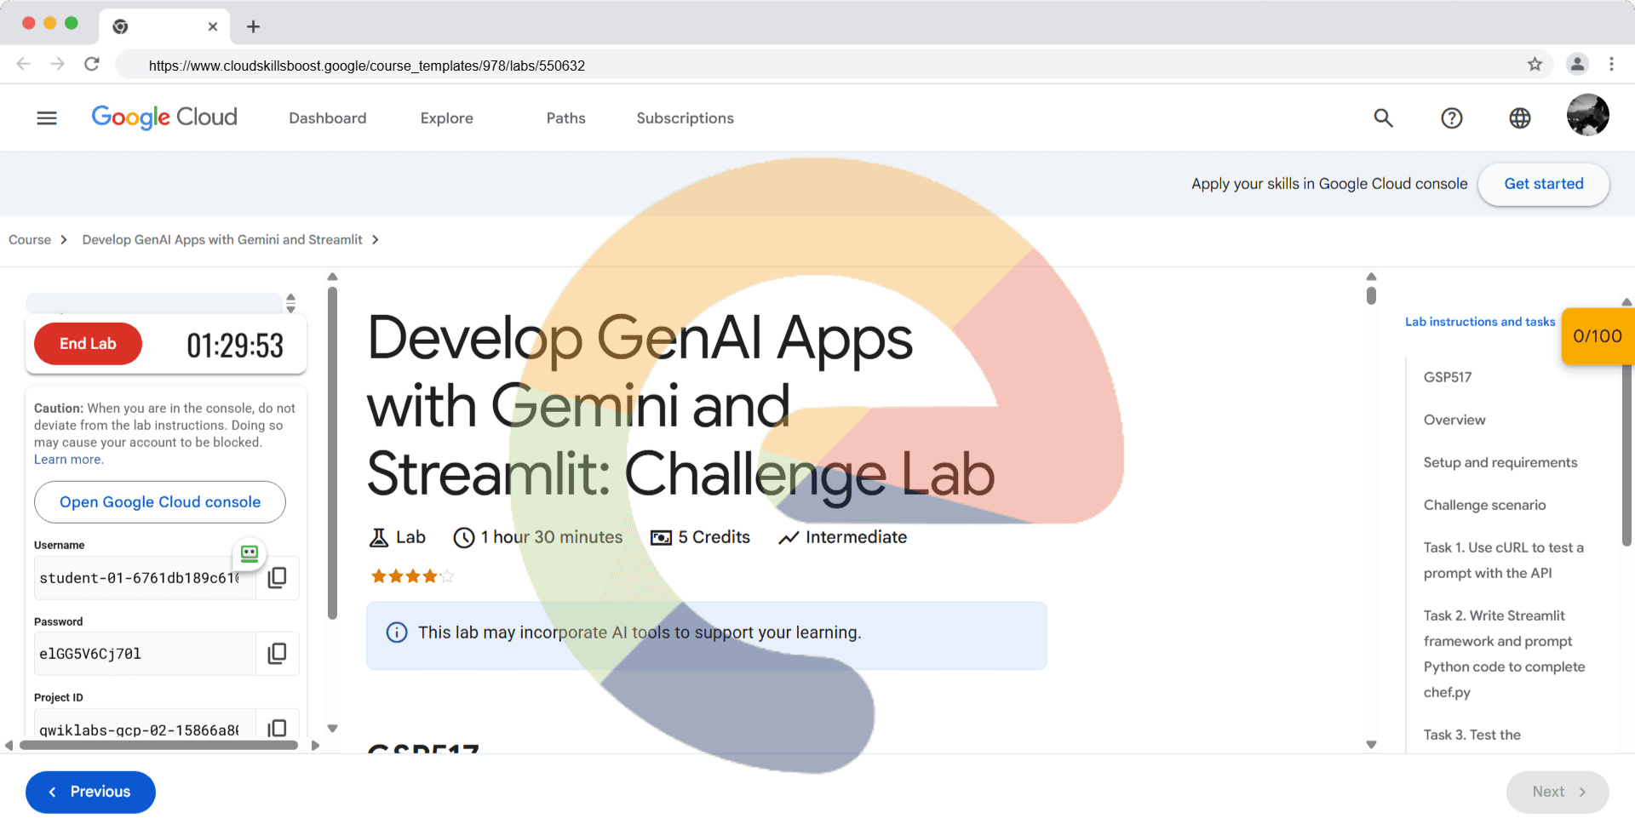Screen dimensions: 1635x830
Task: Click the Learn more link
Action: 68,460
